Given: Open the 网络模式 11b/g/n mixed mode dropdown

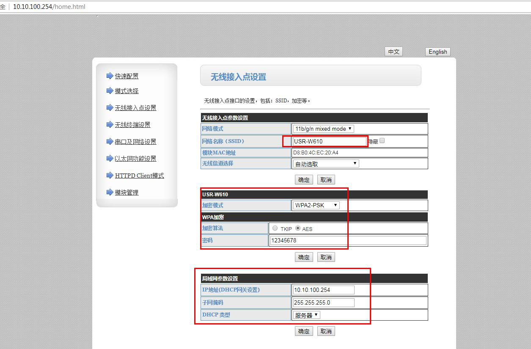Looking at the screenshot, I should 323,129.
